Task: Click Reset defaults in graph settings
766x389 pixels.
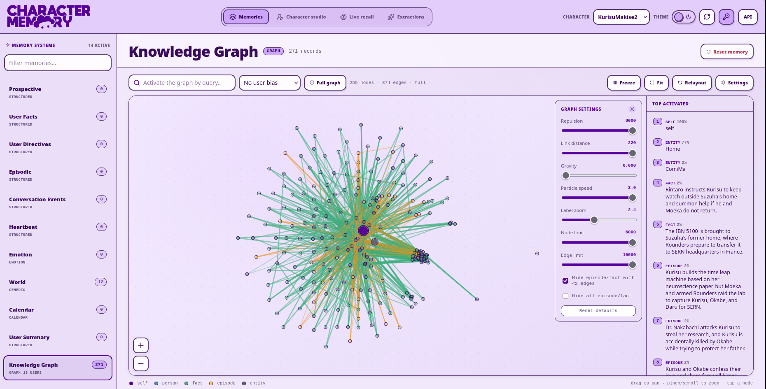Action: point(598,311)
